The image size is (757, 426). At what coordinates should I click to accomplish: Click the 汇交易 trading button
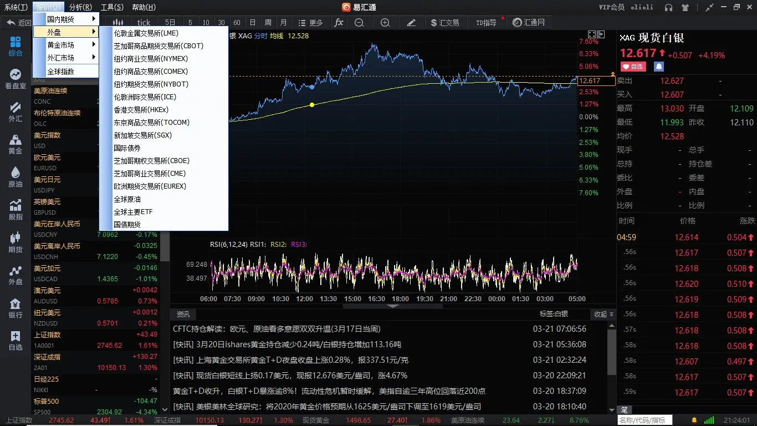445,23
